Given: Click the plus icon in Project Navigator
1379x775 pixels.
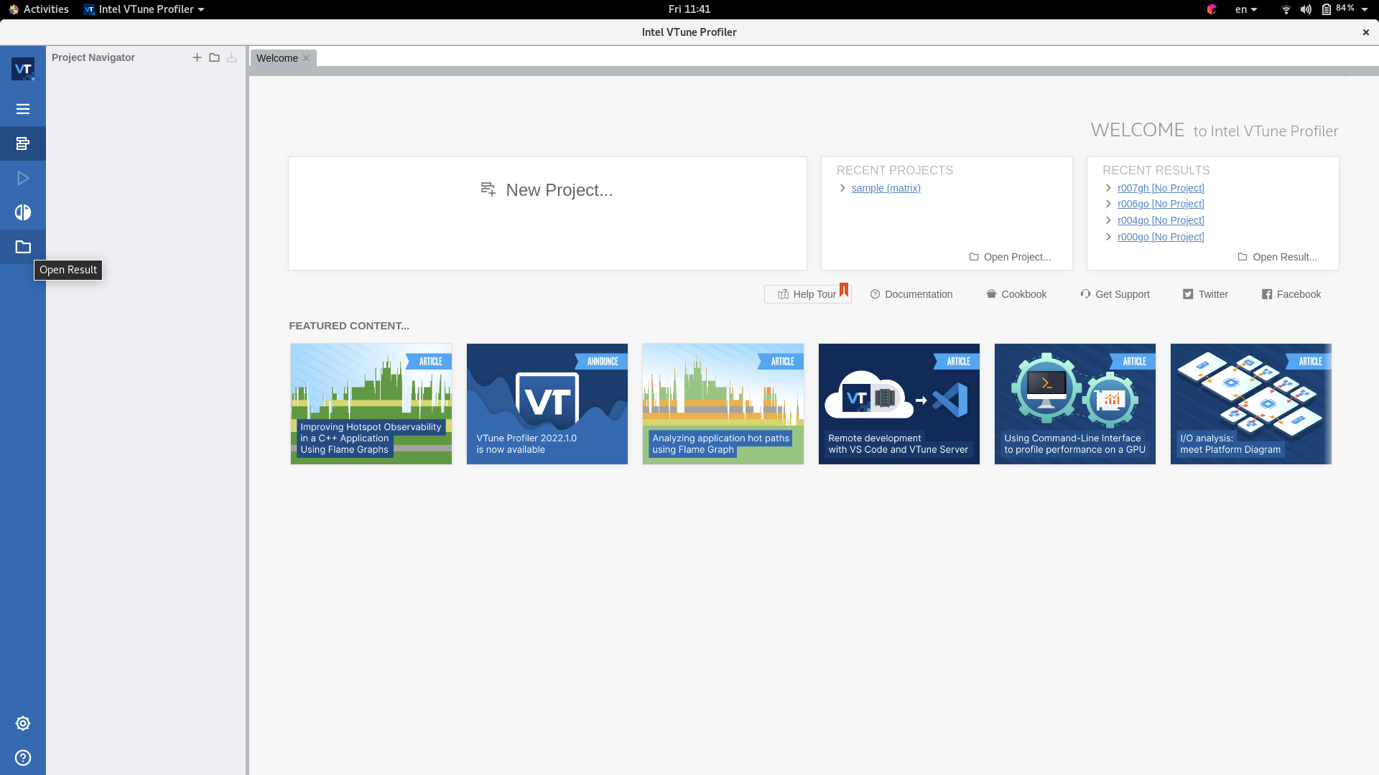Looking at the screenshot, I should click(x=197, y=57).
